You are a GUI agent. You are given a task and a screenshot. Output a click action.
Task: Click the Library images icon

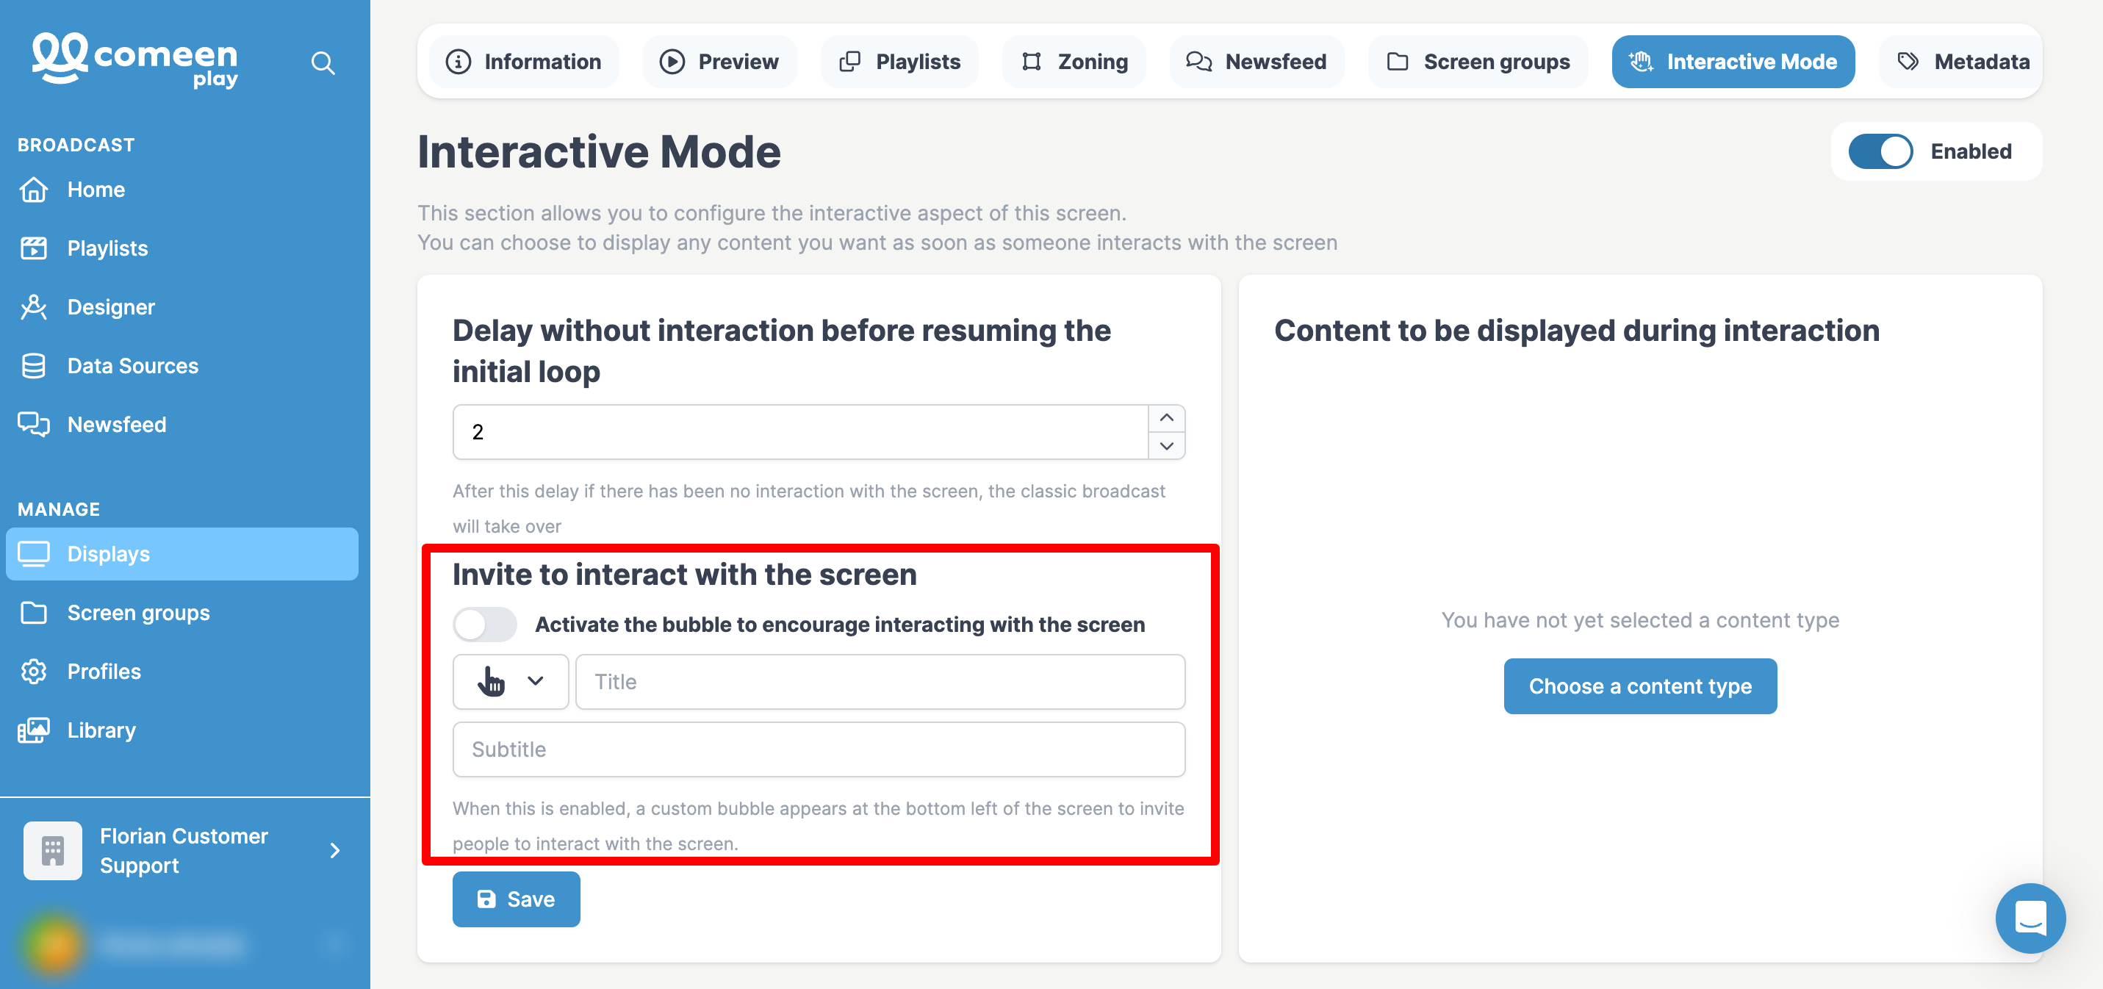tap(34, 730)
